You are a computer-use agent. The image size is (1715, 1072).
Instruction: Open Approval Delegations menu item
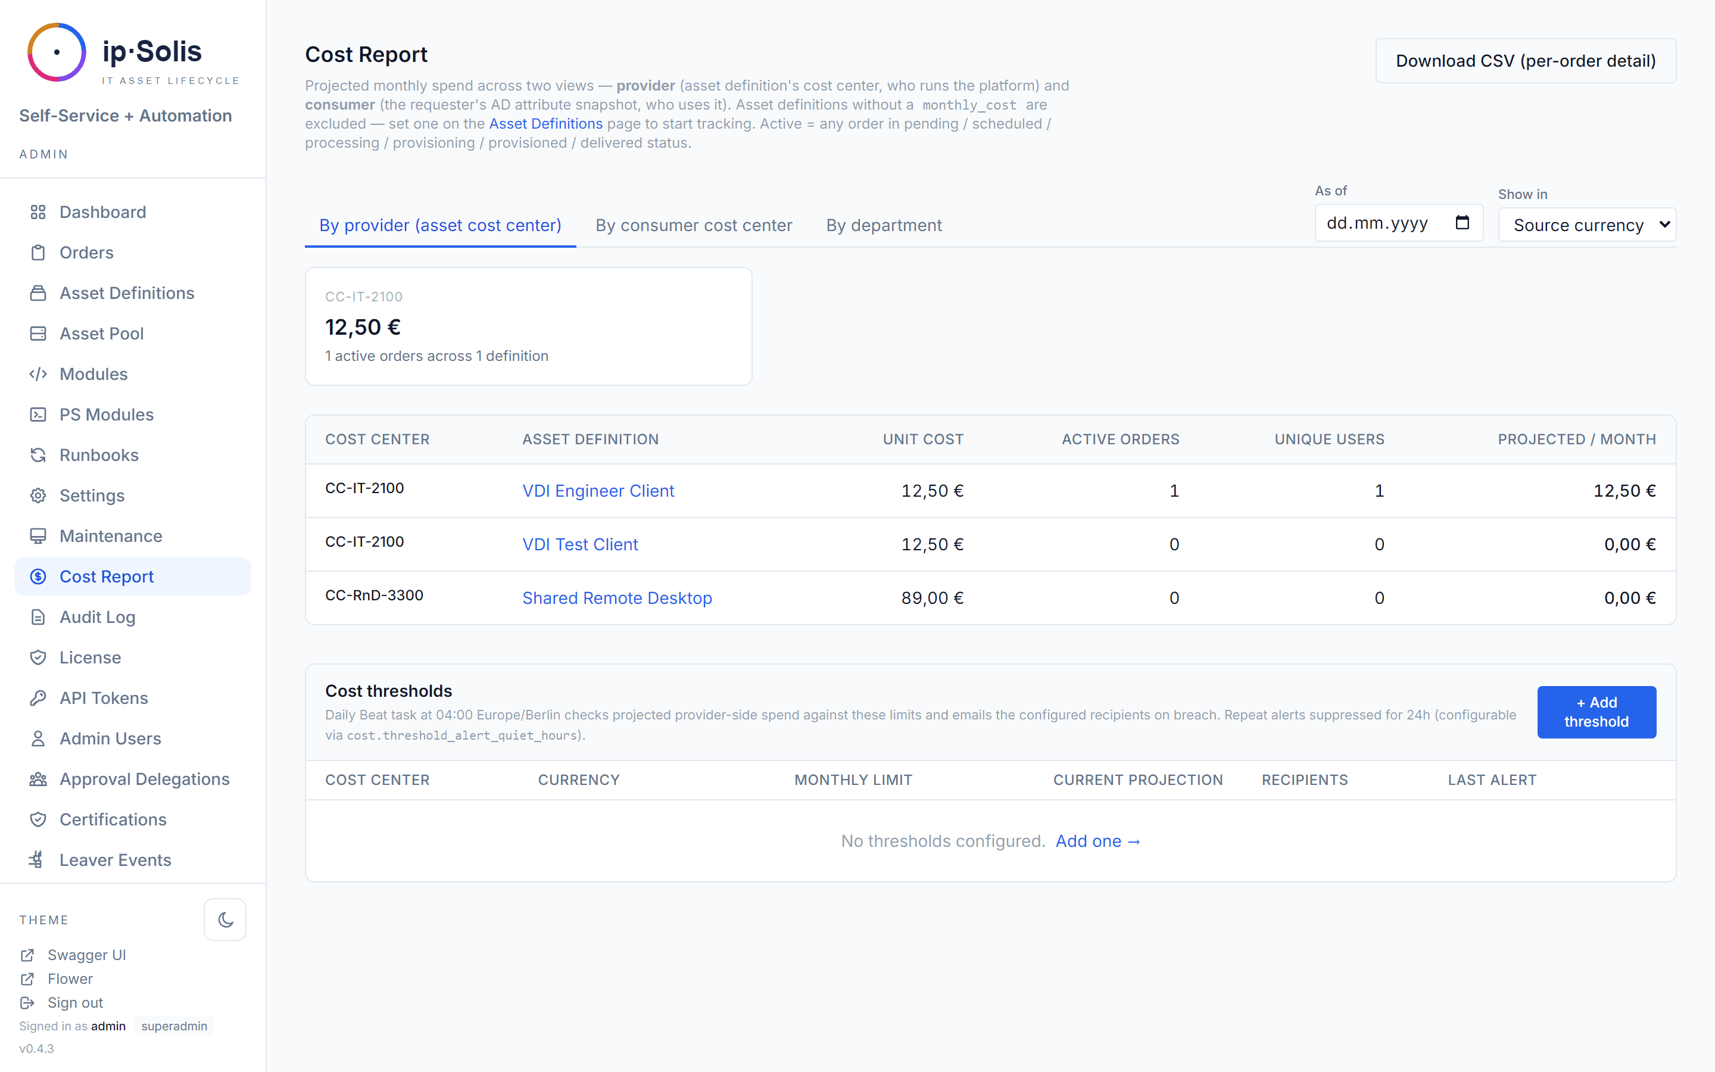click(x=133, y=779)
